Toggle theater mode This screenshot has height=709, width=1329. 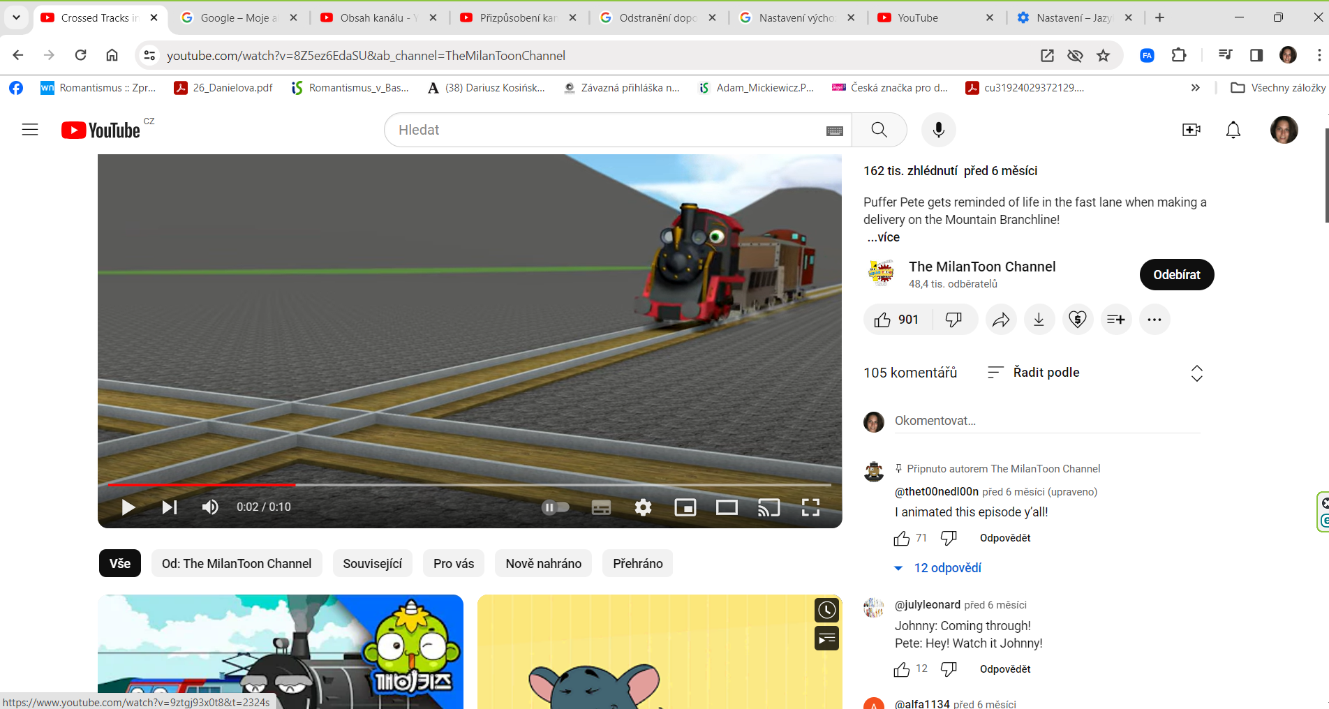tap(727, 507)
